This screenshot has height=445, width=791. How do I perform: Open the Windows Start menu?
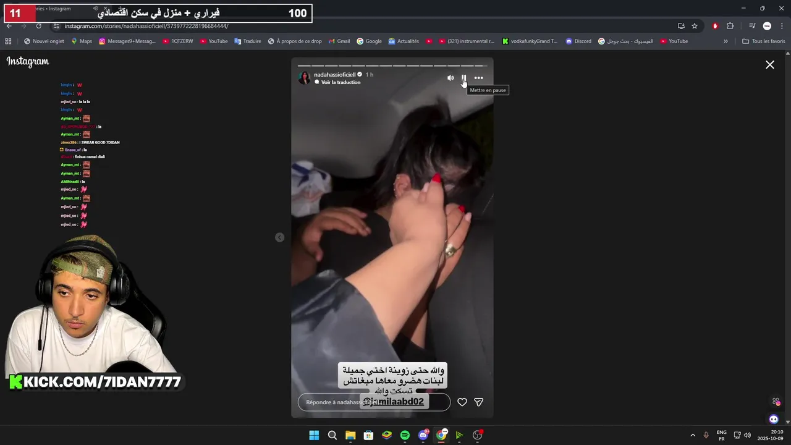[314, 435]
